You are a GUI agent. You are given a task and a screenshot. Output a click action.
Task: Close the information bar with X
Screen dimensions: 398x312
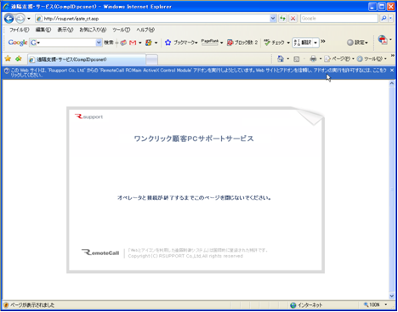pyautogui.click(x=392, y=71)
